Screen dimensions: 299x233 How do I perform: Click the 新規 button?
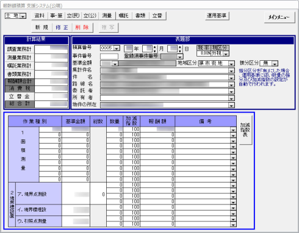tap(41, 27)
